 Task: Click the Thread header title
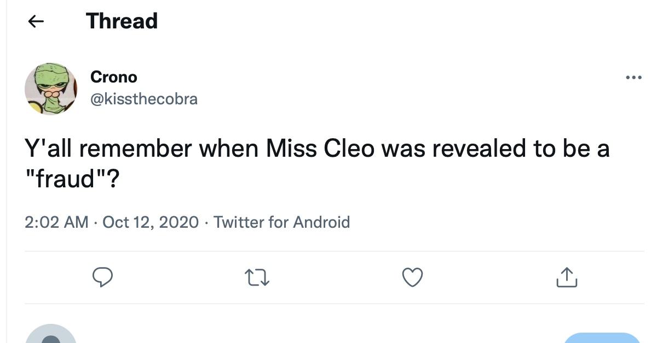click(122, 21)
